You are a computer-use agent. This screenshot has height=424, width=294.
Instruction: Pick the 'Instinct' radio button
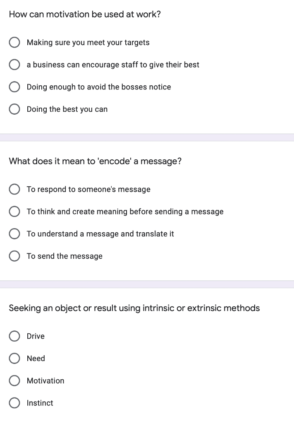click(14, 402)
